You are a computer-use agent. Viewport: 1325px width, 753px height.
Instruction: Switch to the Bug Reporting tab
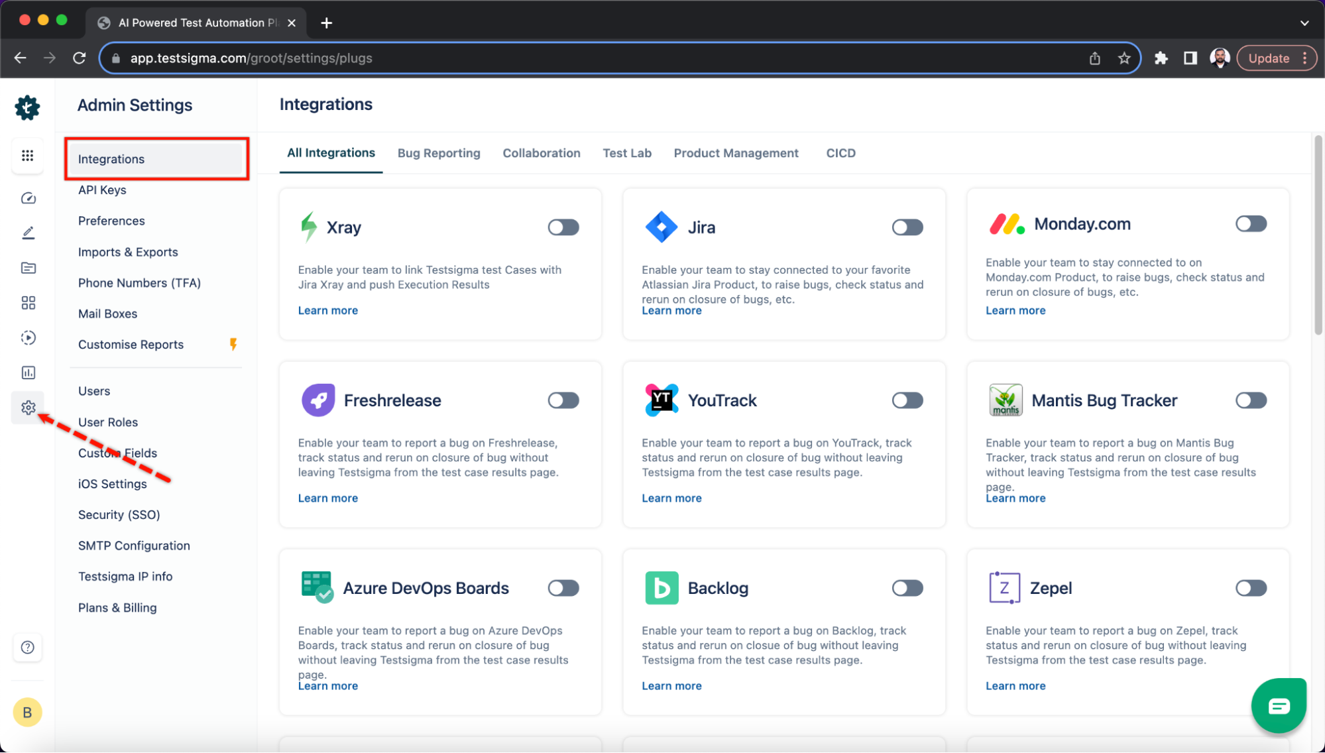point(439,153)
